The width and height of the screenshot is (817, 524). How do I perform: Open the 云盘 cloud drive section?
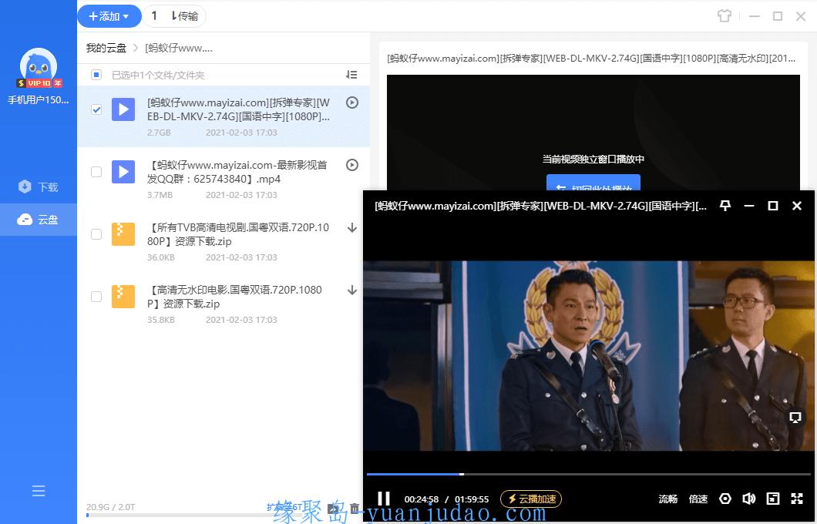coord(38,220)
